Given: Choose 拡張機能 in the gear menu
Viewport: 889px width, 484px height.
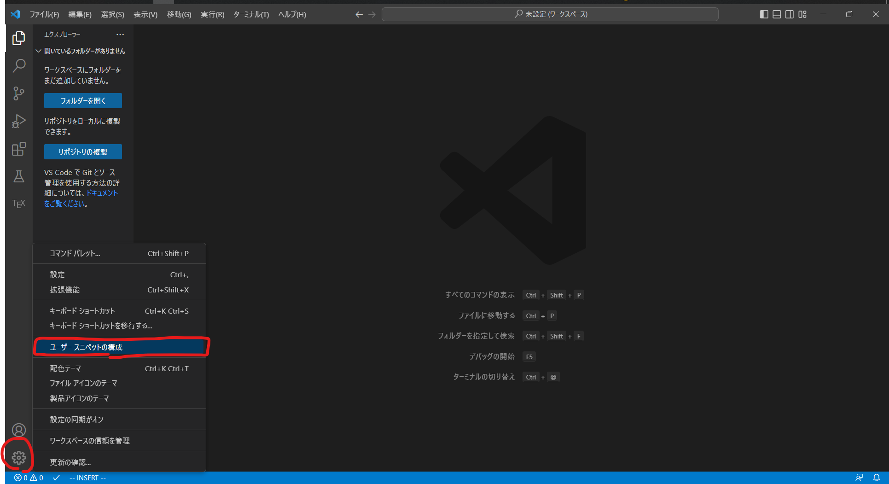Looking at the screenshot, I should (x=119, y=290).
